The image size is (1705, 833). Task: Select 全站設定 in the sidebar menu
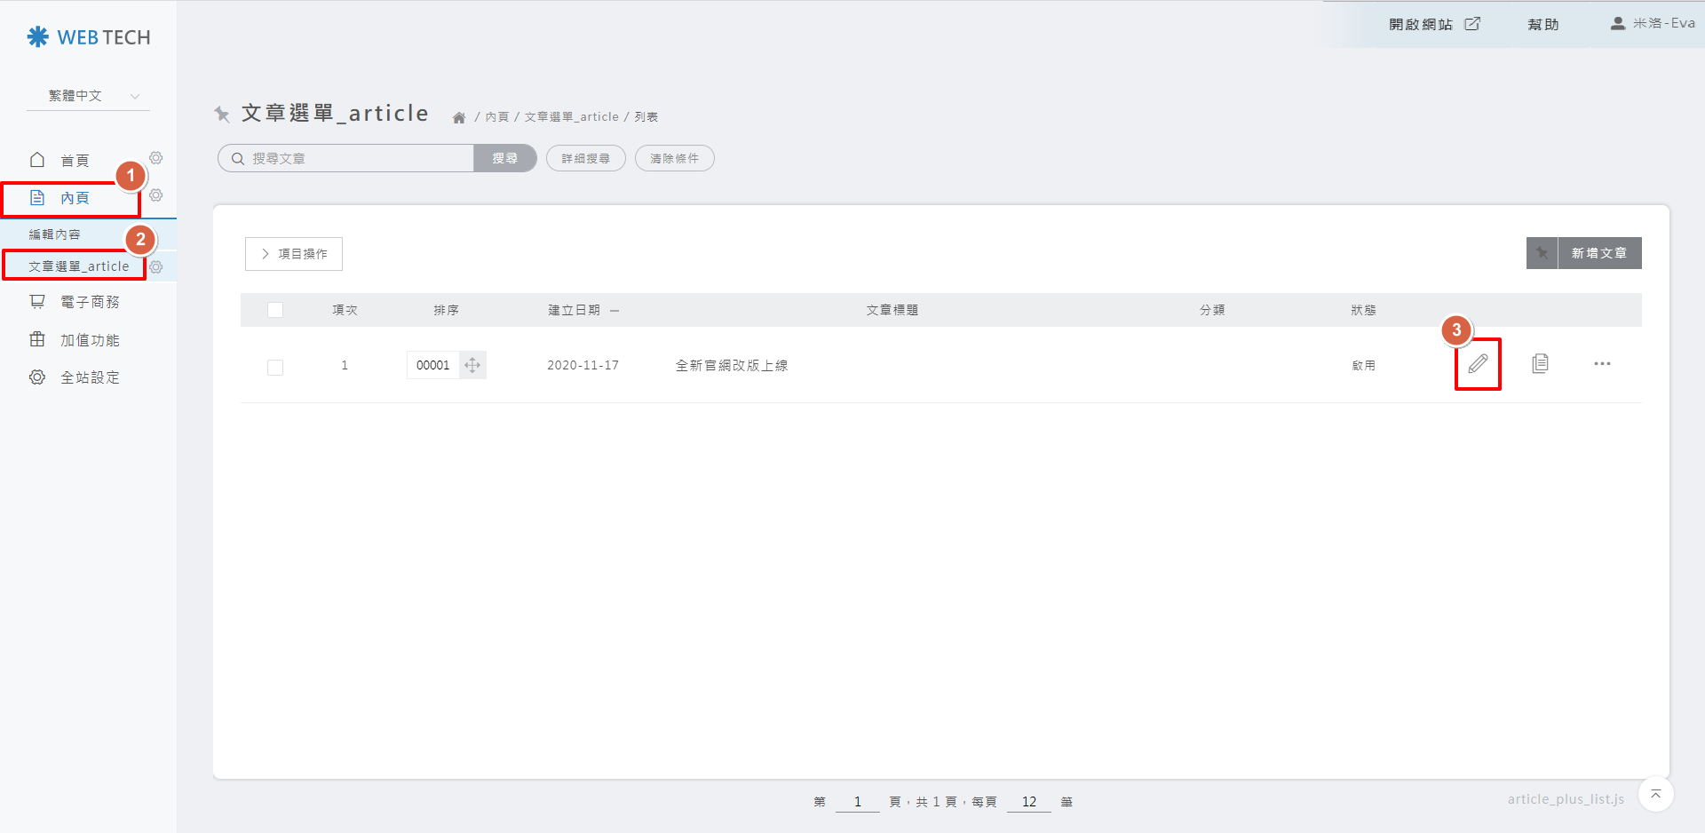[x=89, y=377]
